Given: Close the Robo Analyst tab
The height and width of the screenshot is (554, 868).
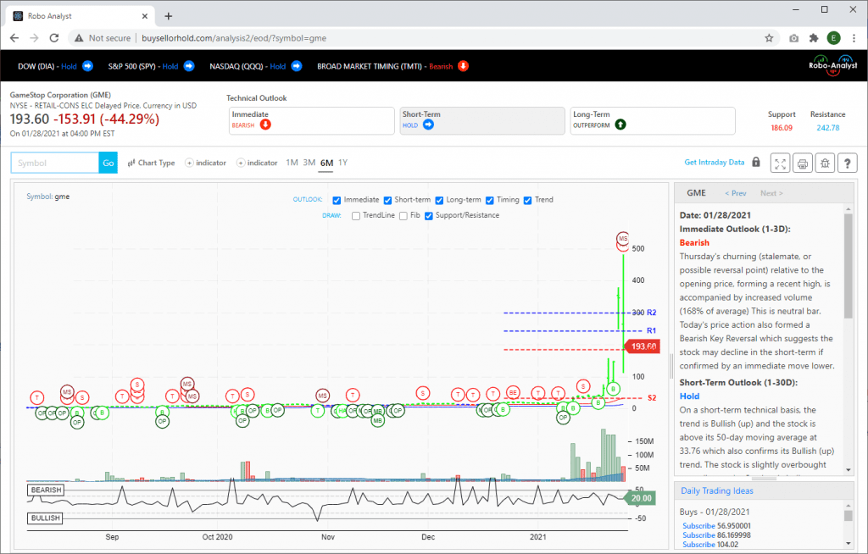Looking at the screenshot, I should [145, 16].
